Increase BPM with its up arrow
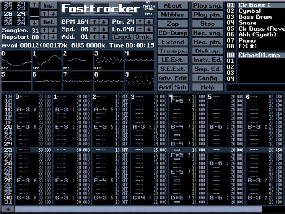285x214 pixels. 94,22
